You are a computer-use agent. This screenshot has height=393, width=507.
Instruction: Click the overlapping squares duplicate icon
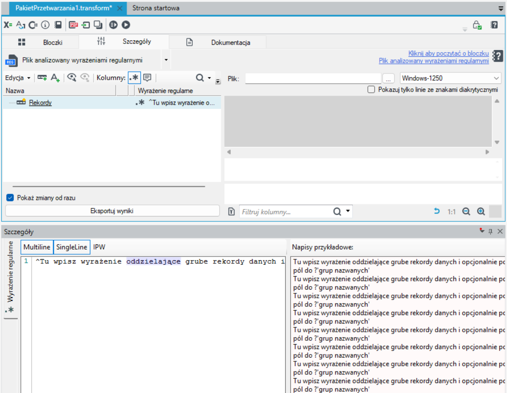98,25
